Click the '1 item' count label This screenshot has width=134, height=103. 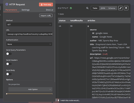point(61,14)
